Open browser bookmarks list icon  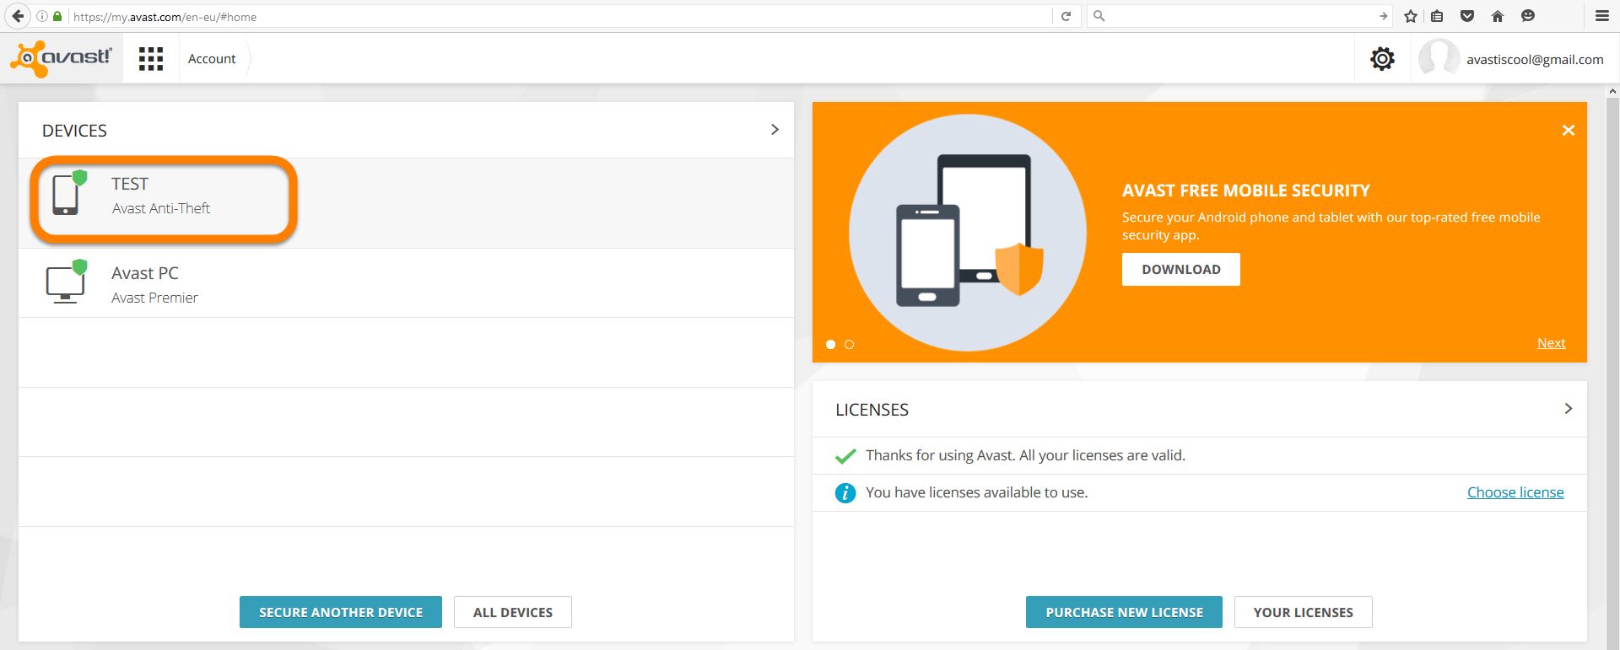coord(1437,16)
